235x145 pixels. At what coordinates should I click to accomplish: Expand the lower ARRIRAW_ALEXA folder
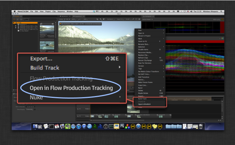click(x=16, y=28)
